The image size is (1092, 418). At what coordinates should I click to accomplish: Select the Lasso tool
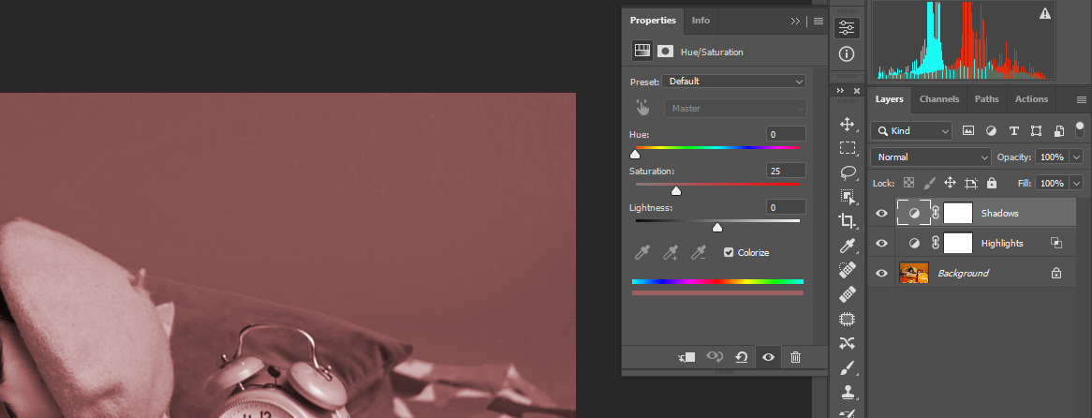click(847, 172)
